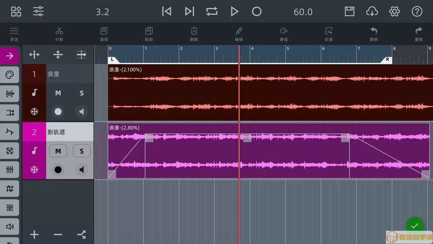Viewport: 433px width, 244px height.
Task: Click the tempo value 60.0
Action: tap(303, 12)
